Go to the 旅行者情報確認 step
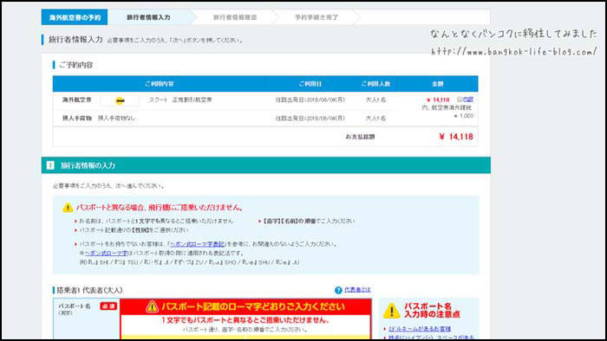607x341 pixels. tap(235, 17)
